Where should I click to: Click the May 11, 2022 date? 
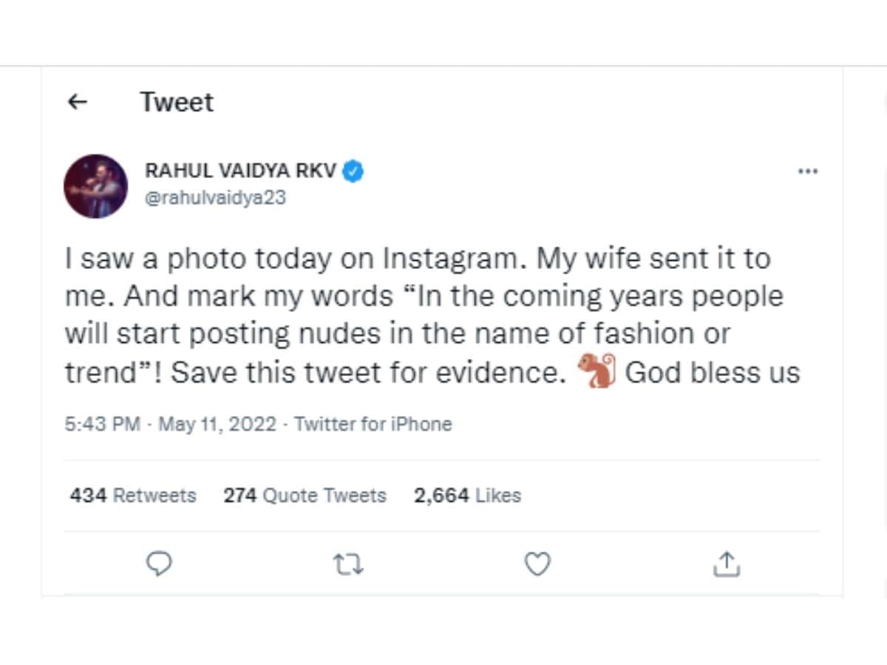pyautogui.click(x=218, y=424)
